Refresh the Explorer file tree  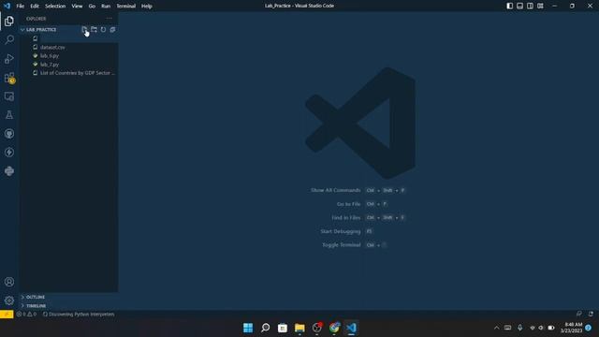click(103, 29)
